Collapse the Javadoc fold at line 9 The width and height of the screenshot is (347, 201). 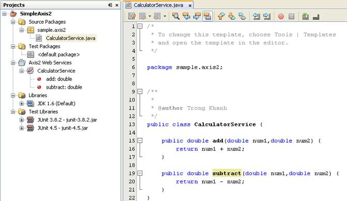(x=140, y=91)
